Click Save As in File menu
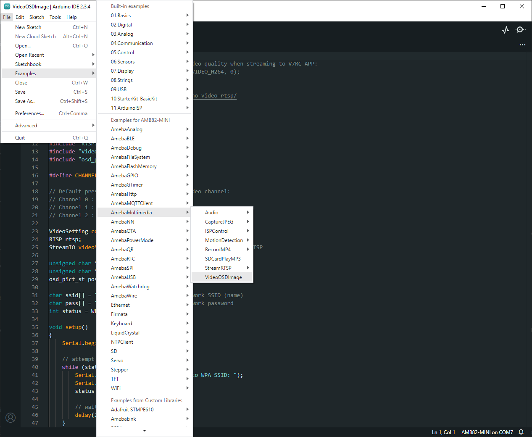Screen dimensions: 532x437 pos(25,101)
